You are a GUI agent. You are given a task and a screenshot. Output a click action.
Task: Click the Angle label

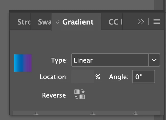[x=119, y=77]
